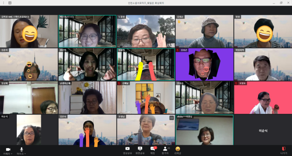292x156 pixels.
Task: Select the 노유진 waving participant tile
Action: (146, 31)
